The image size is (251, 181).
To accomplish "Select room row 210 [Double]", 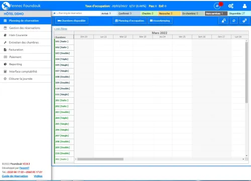I will [x=64, y=153].
